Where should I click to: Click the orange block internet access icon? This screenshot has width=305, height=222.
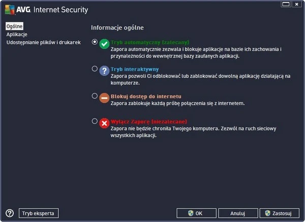pos(104,98)
